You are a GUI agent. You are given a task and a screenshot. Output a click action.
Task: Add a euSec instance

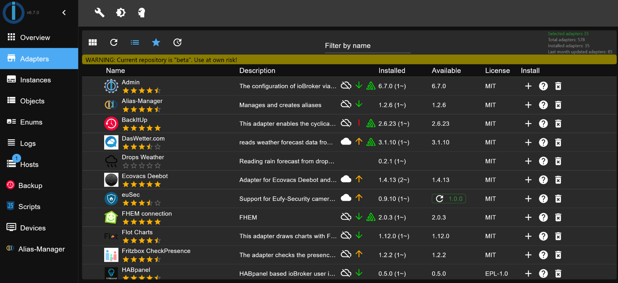(x=528, y=199)
